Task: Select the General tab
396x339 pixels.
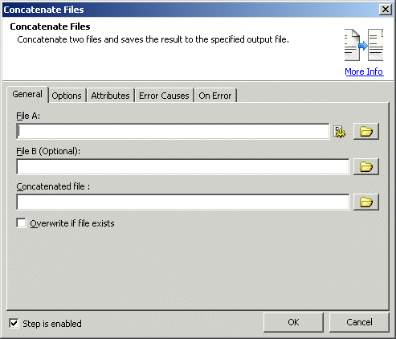Action: 27,94
